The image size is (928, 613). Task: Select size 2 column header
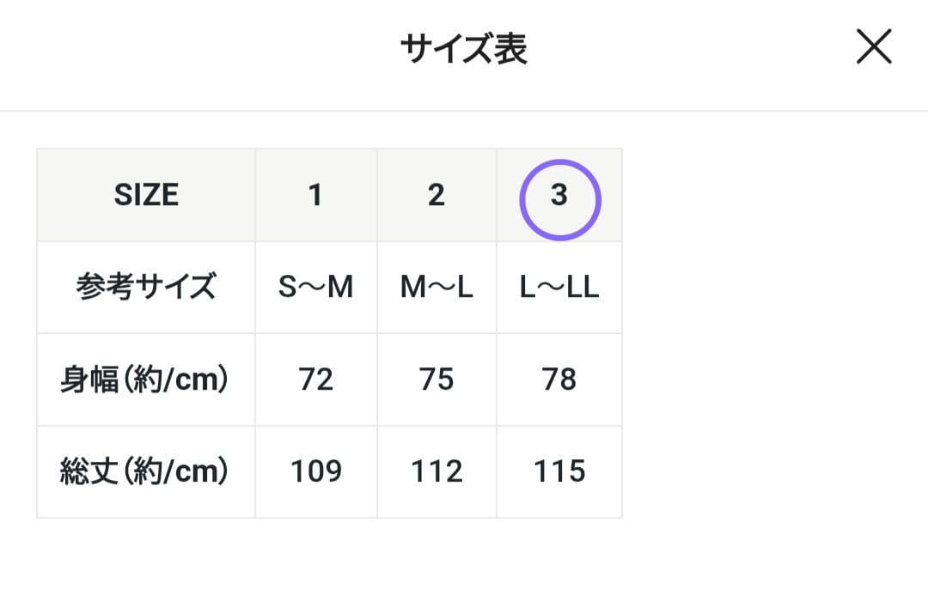[437, 196]
